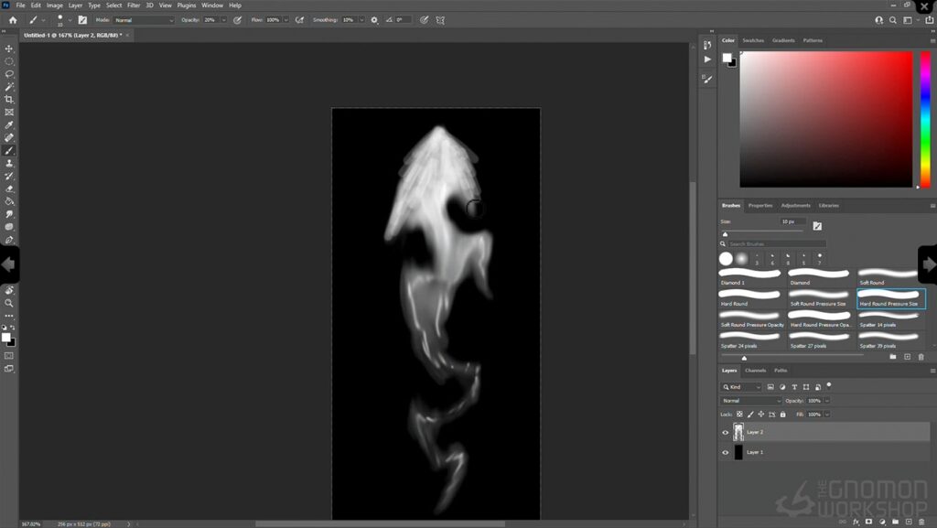
Task: Open Smoothing dropdown arrow
Action: [x=361, y=20]
